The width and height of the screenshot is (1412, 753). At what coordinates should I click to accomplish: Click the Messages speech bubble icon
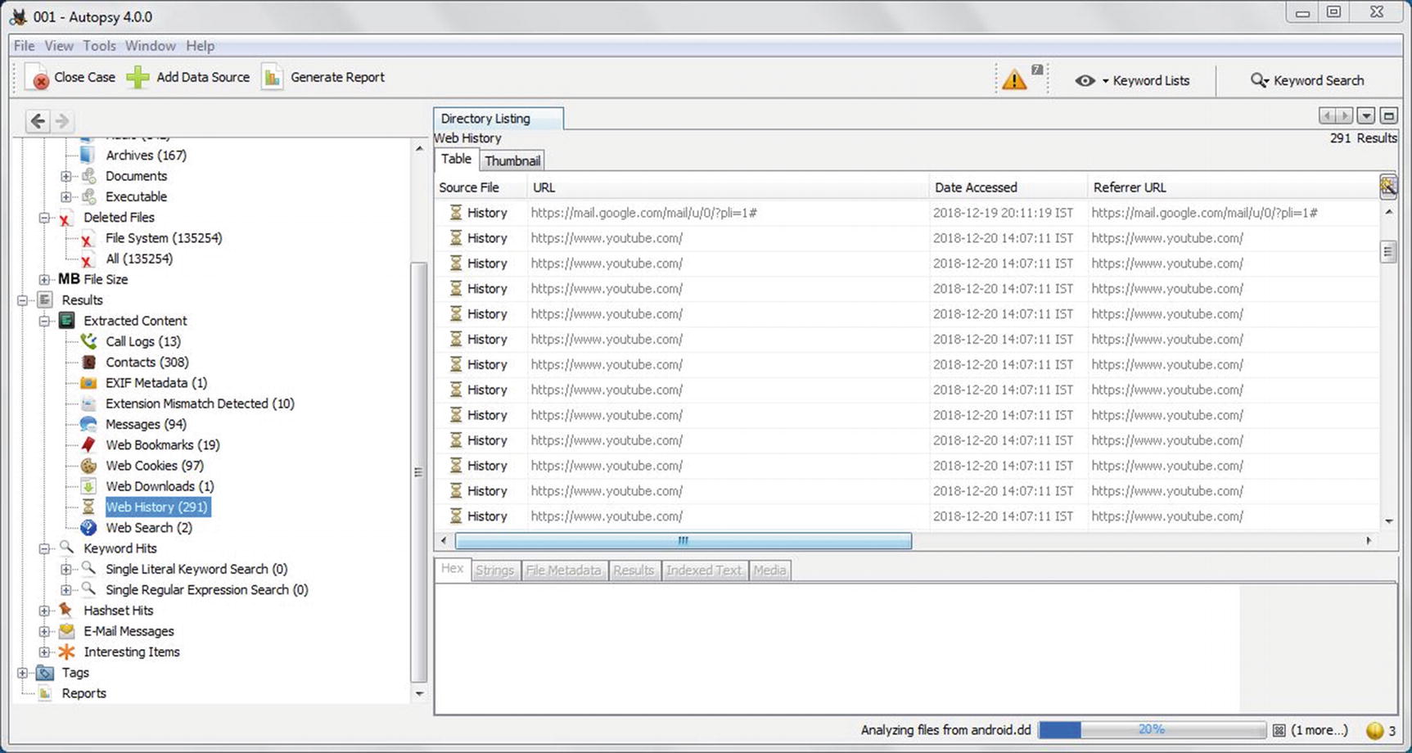pos(88,424)
